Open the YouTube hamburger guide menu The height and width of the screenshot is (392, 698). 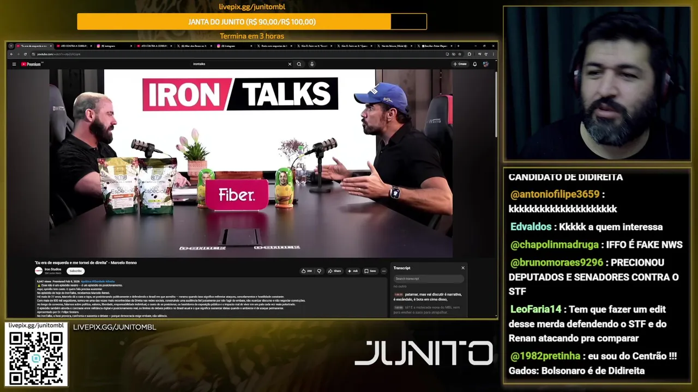14,64
